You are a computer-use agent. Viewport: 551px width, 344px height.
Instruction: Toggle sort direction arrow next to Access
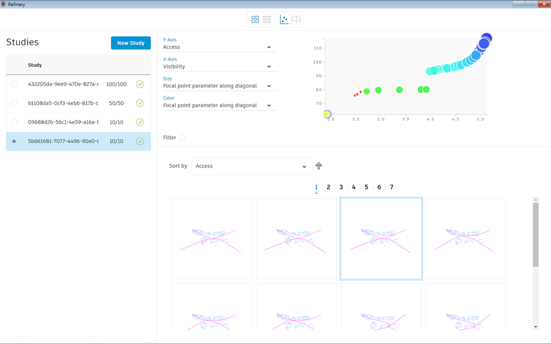click(319, 166)
